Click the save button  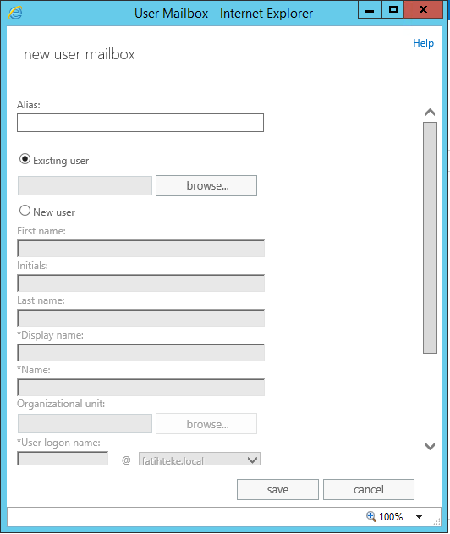click(x=277, y=490)
